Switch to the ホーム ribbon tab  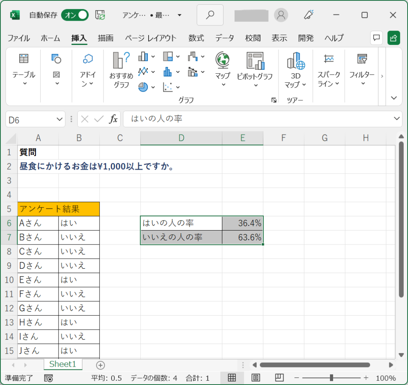coord(50,38)
